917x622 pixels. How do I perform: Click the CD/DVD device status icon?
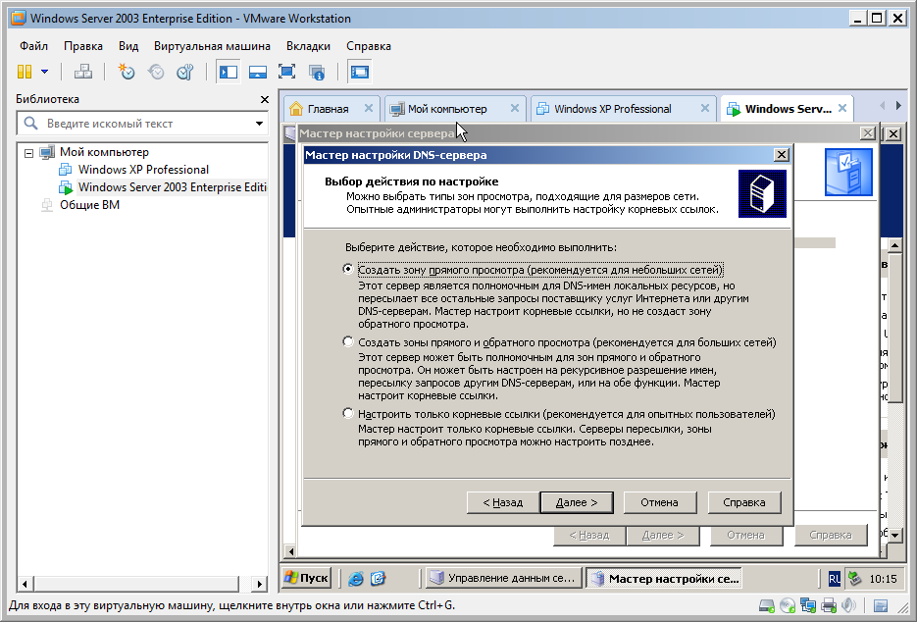pos(788,605)
